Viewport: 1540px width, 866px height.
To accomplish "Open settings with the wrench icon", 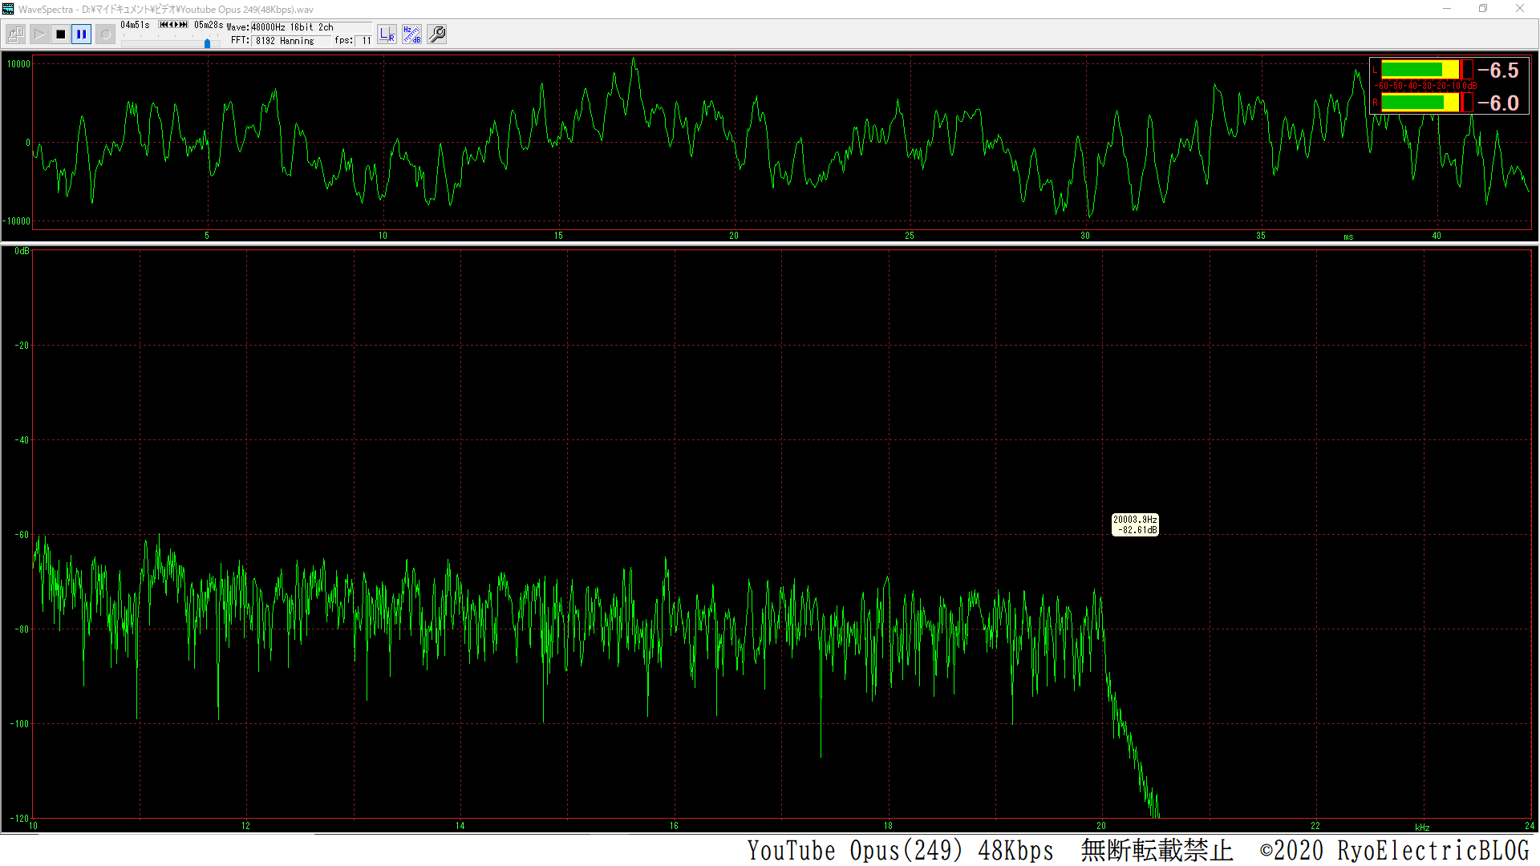I will [436, 34].
